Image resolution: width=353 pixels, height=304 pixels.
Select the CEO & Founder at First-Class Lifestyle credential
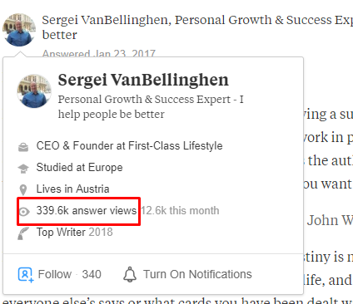[129, 146]
